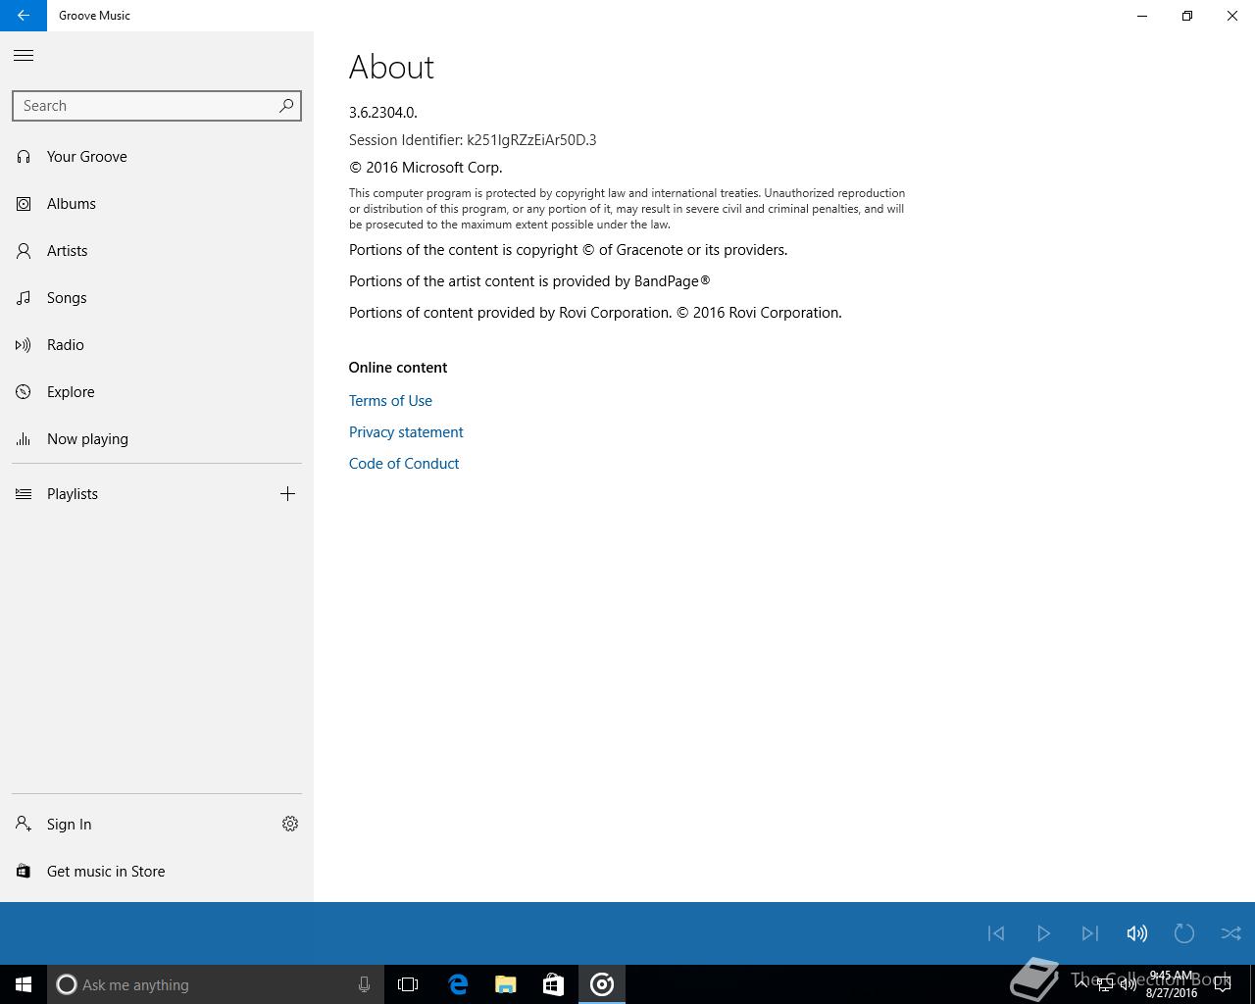The image size is (1255, 1004).
Task: Open the Windows Start menu
Action: 24,984
